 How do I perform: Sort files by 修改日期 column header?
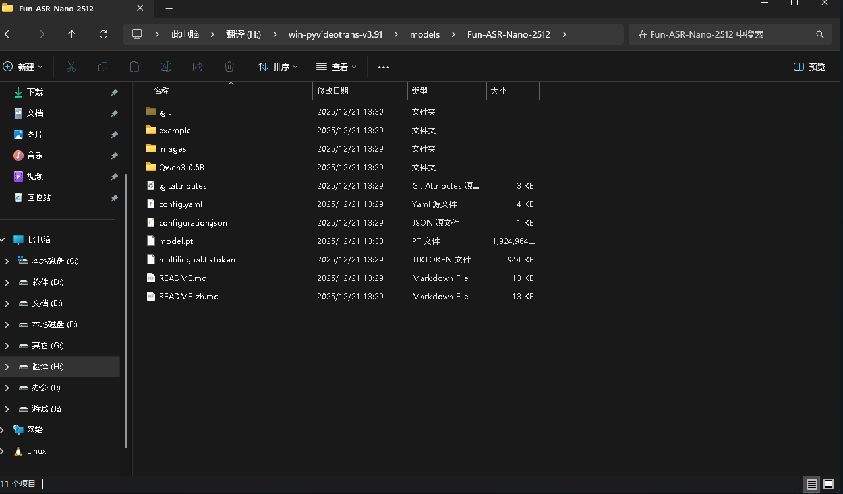(333, 91)
